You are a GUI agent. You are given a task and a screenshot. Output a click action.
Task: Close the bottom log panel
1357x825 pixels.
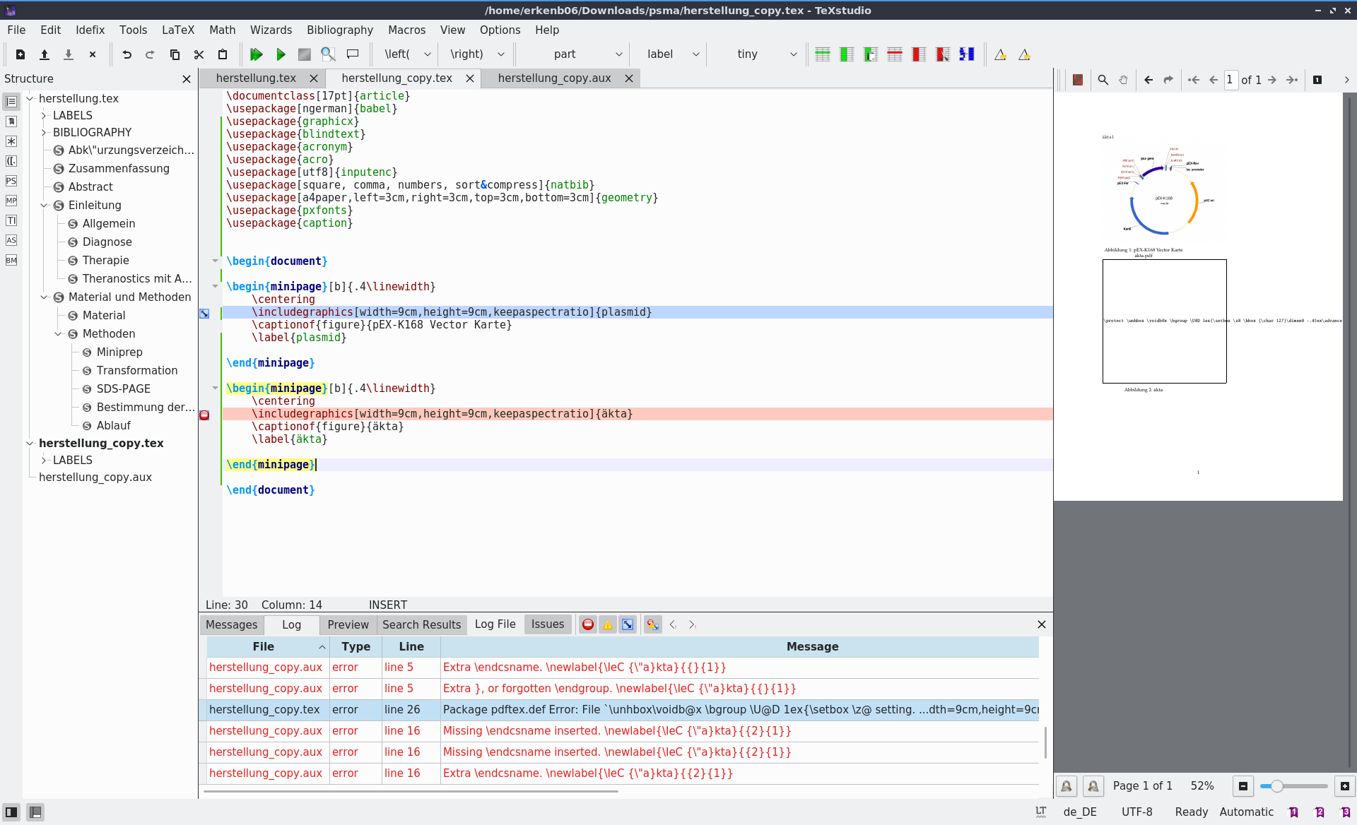pyautogui.click(x=1041, y=624)
